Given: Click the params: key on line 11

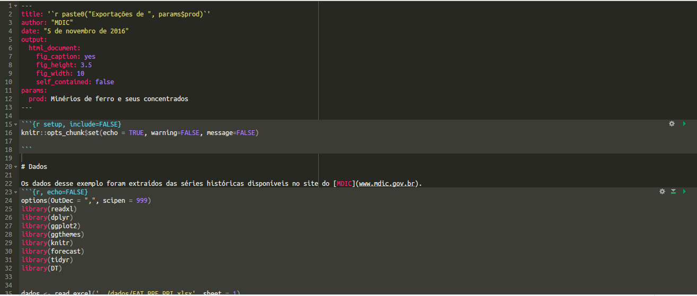Looking at the screenshot, I should coord(34,90).
